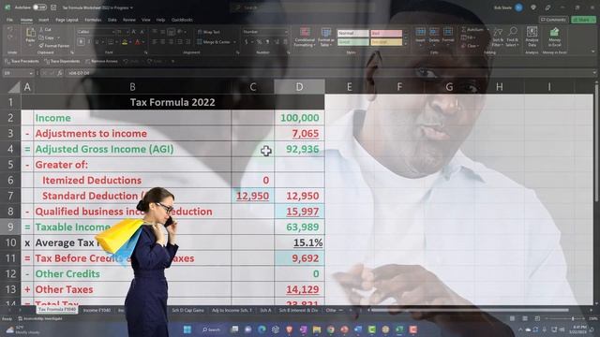
Task: Switch to Normal view in status bar
Action: click(x=512, y=318)
